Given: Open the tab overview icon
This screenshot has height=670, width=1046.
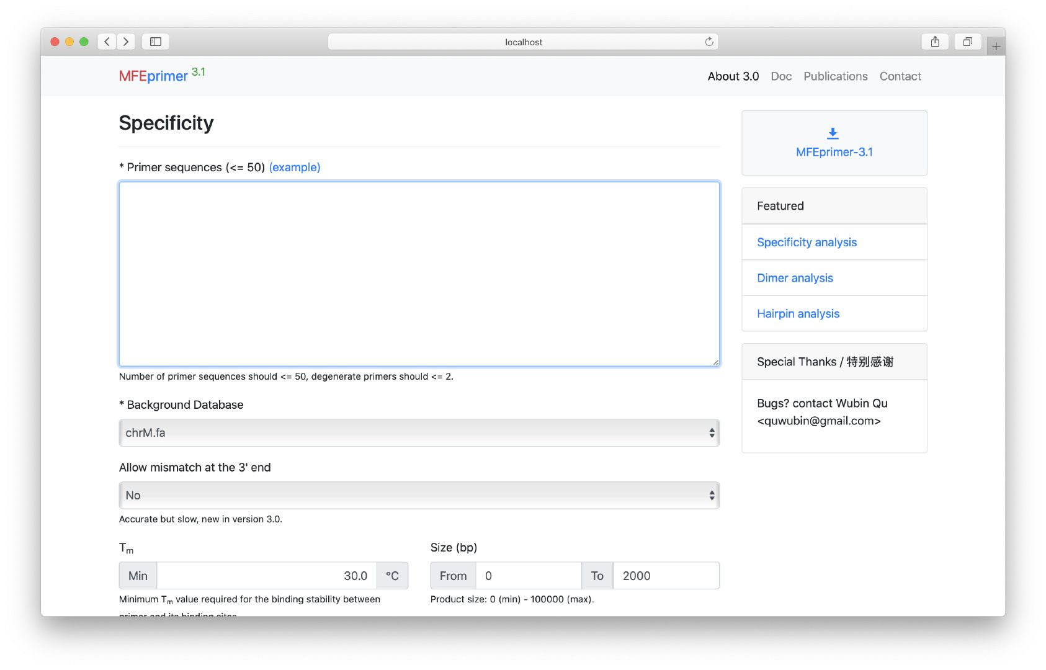Looking at the screenshot, I should click(967, 42).
